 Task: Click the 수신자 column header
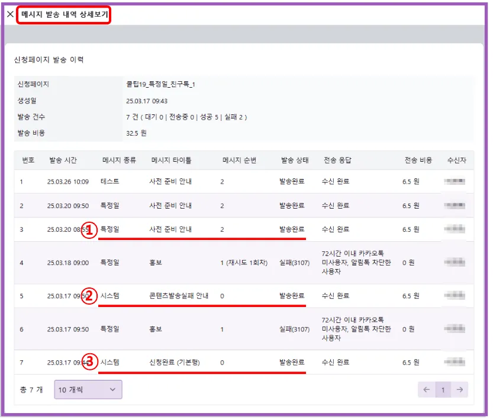tap(456, 160)
